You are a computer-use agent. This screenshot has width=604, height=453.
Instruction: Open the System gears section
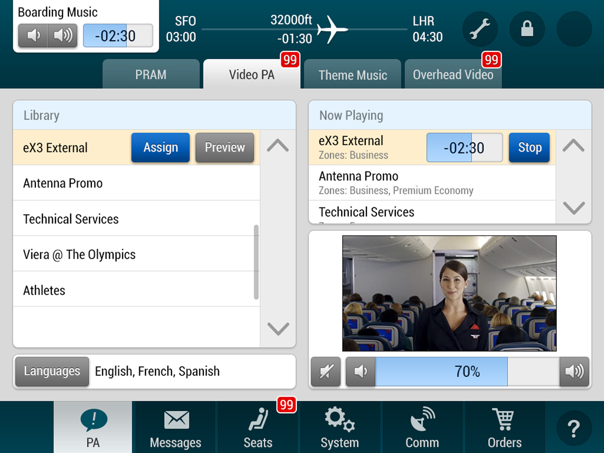tap(339, 428)
